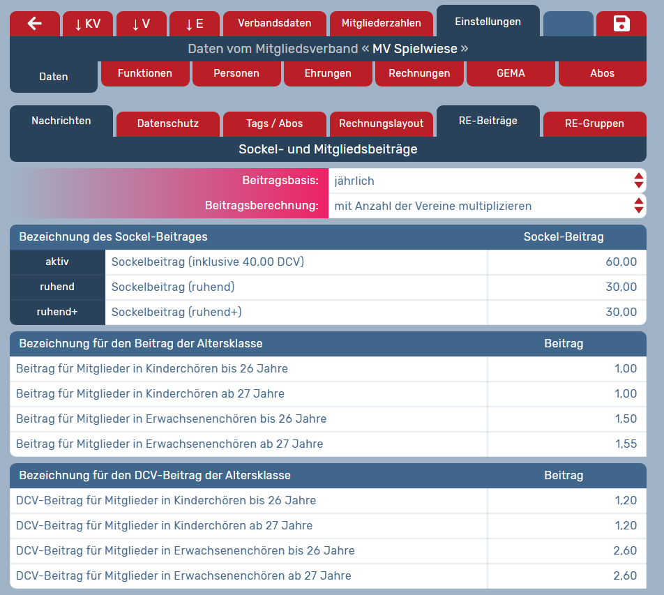This screenshot has width=664, height=595.
Task: Click the Erwachsenenchören ab 27 Jahre 1,55 amount
Action: click(x=566, y=444)
